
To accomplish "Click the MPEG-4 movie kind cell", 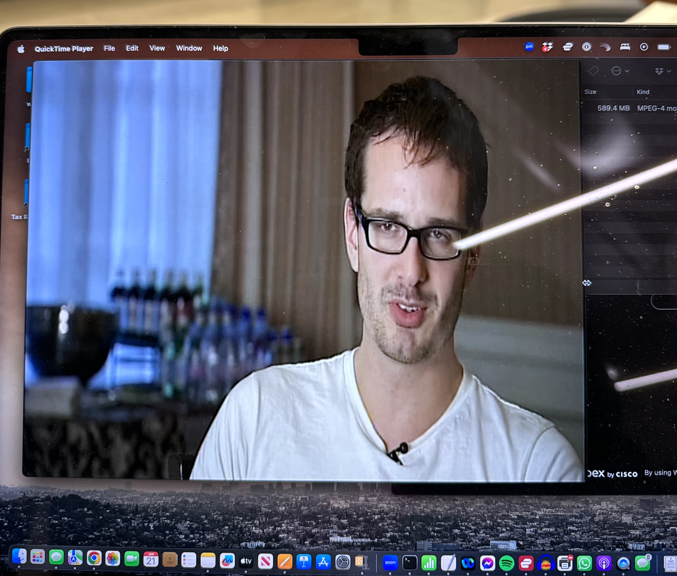I will (x=657, y=108).
